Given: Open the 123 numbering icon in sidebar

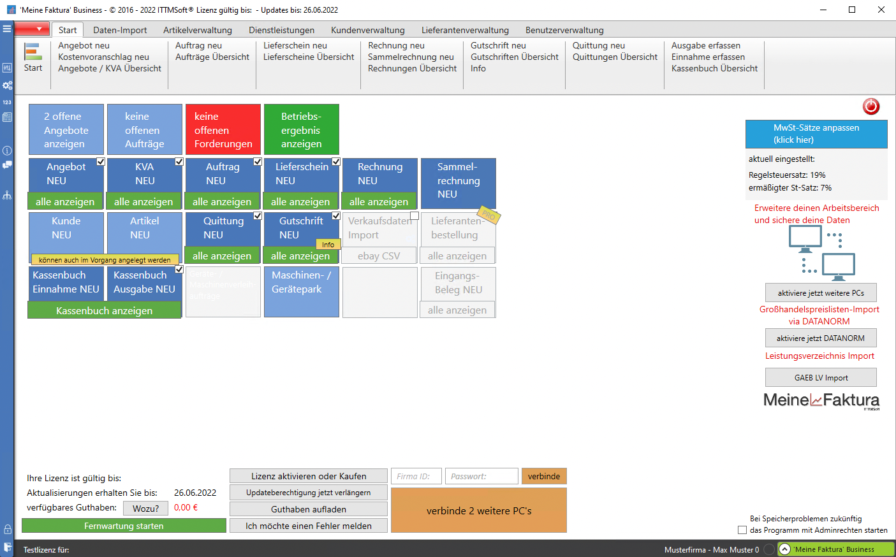Looking at the screenshot, I should [x=7, y=102].
